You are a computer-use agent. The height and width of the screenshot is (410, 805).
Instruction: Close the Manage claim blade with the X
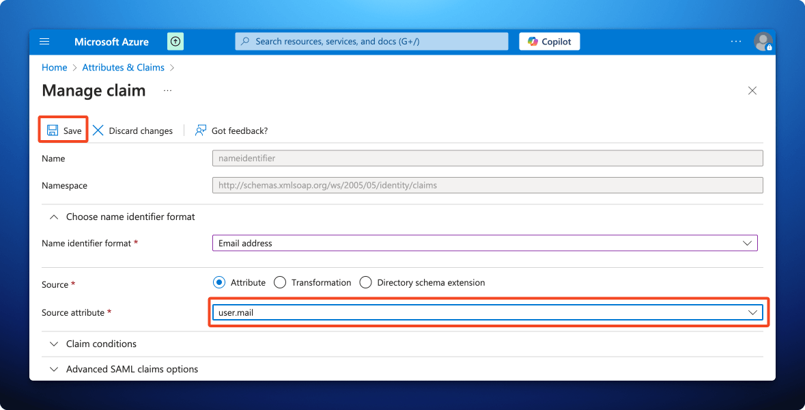pos(752,90)
